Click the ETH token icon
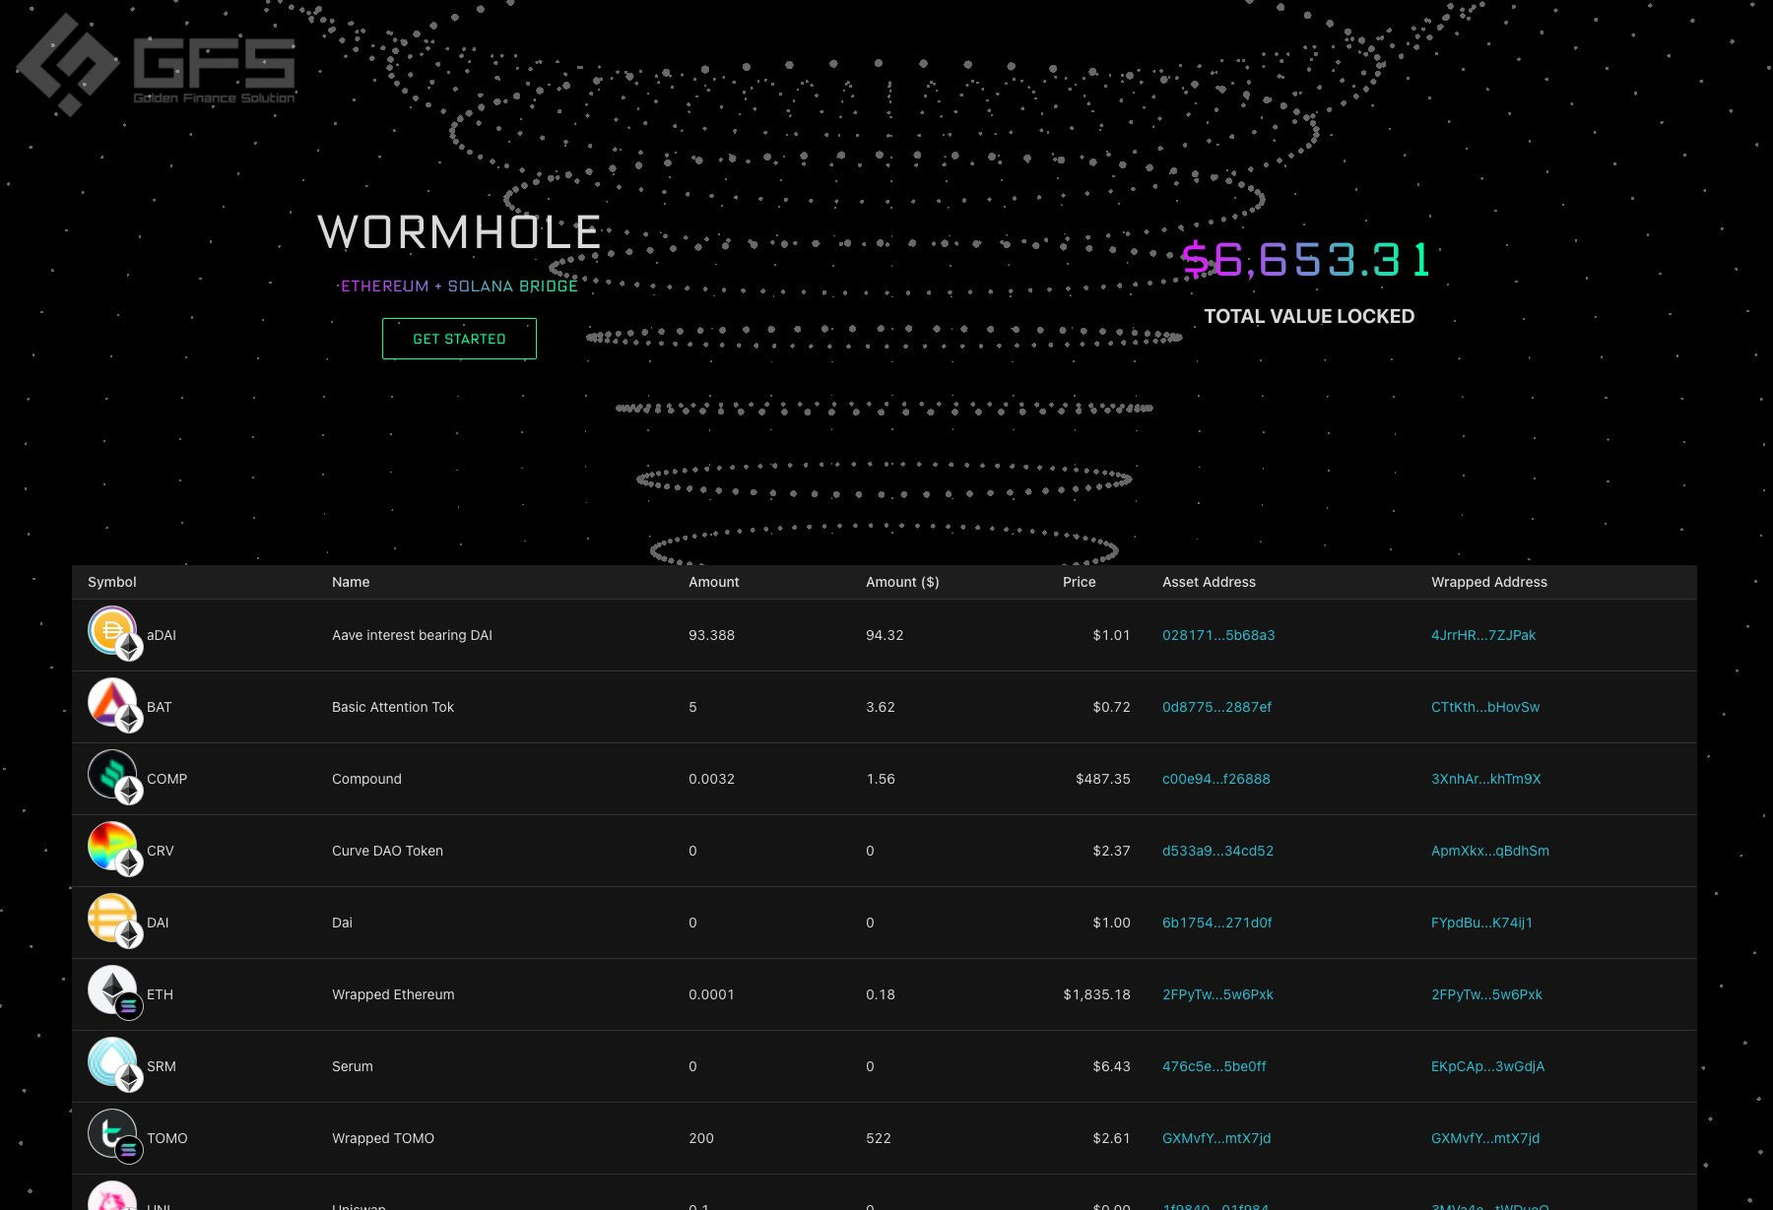The height and width of the screenshot is (1210, 1773). pos(113,991)
